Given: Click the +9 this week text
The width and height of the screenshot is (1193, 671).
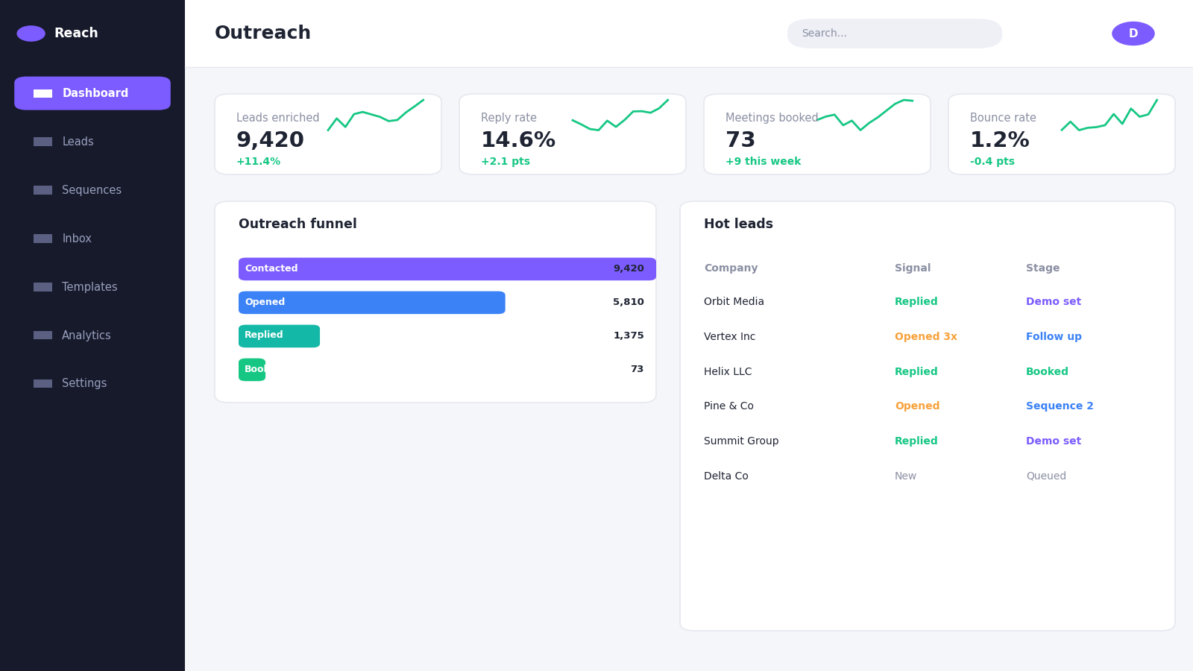Looking at the screenshot, I should tap(764, 161).
